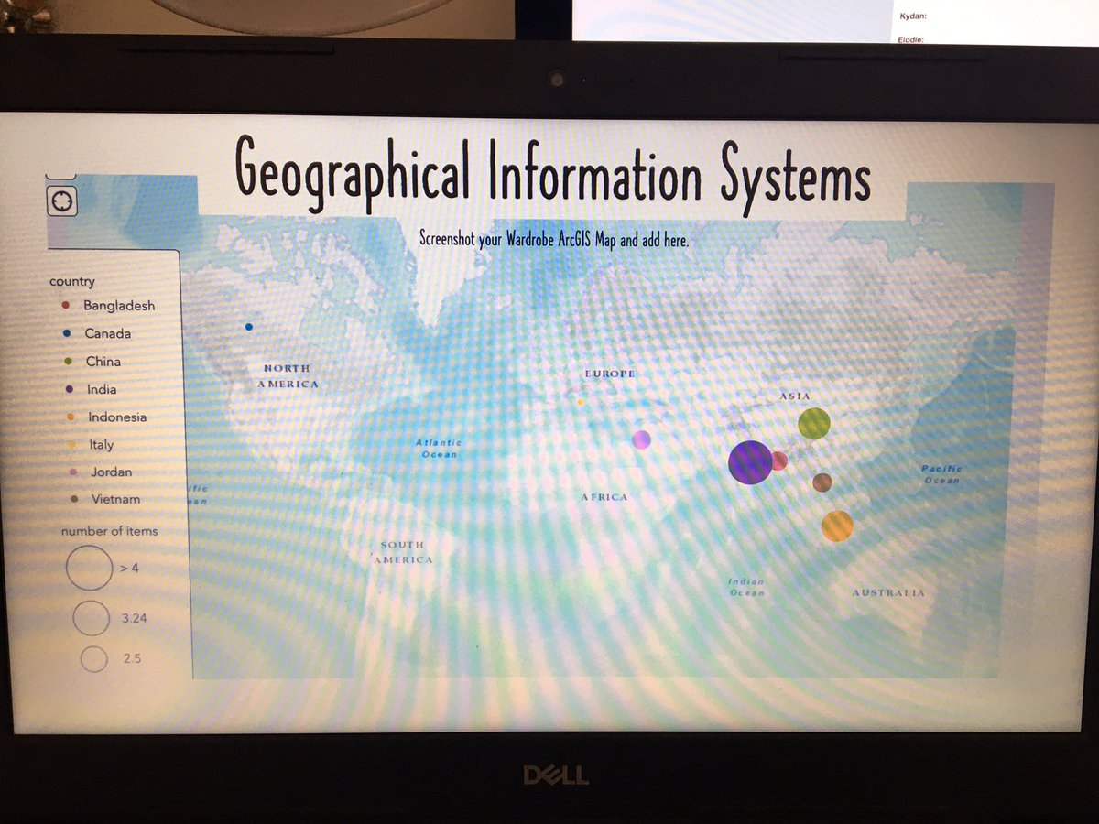Select the large purple India circle

pyautogui.click(x=750, y=462)
